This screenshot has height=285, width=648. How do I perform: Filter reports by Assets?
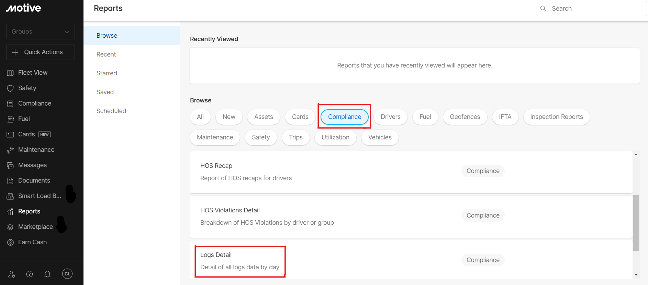point(264,117)
